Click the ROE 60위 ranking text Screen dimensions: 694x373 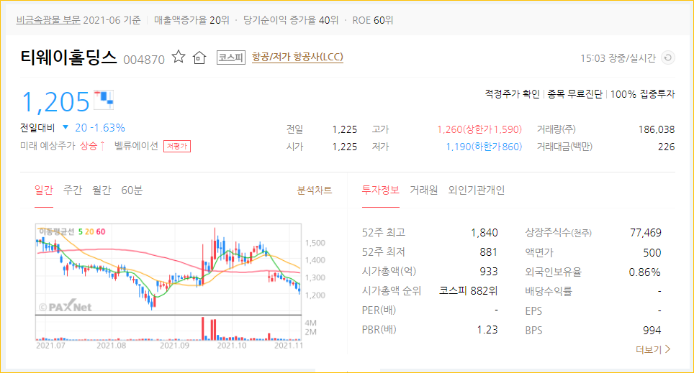(373, 20)
